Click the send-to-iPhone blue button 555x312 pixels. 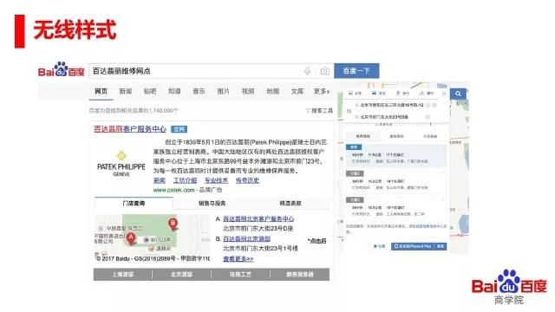(x=413, y=246)
